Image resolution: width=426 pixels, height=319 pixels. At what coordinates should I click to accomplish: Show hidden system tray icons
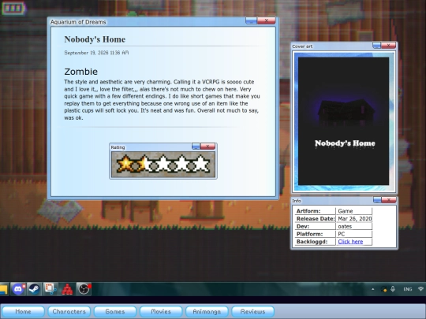coord(372,289)
